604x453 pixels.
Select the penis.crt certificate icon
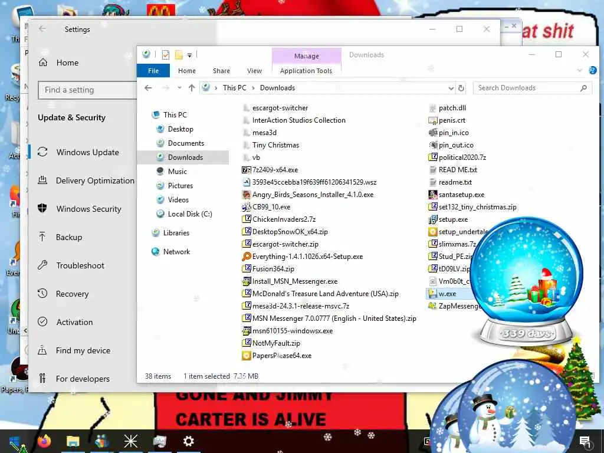[432, 120]
